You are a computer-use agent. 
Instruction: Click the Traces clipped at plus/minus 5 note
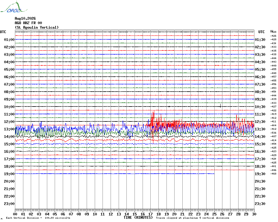(193, 218)
